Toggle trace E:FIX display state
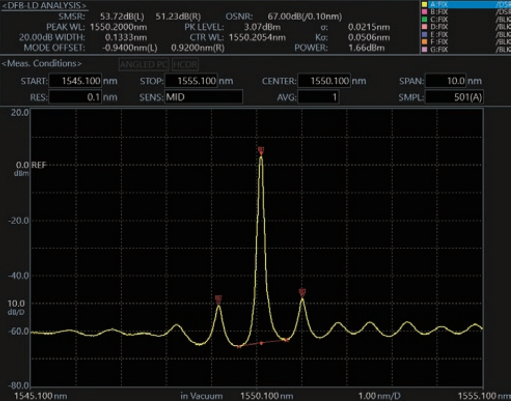 click(x=438, y=34)
